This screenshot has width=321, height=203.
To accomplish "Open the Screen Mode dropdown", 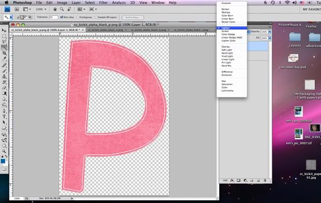I will point(93,9).
